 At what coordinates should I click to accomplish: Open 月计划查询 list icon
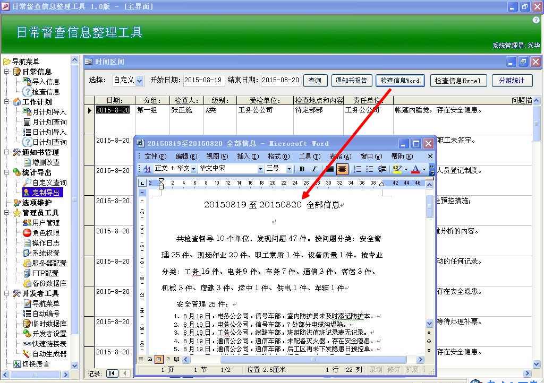27,122
